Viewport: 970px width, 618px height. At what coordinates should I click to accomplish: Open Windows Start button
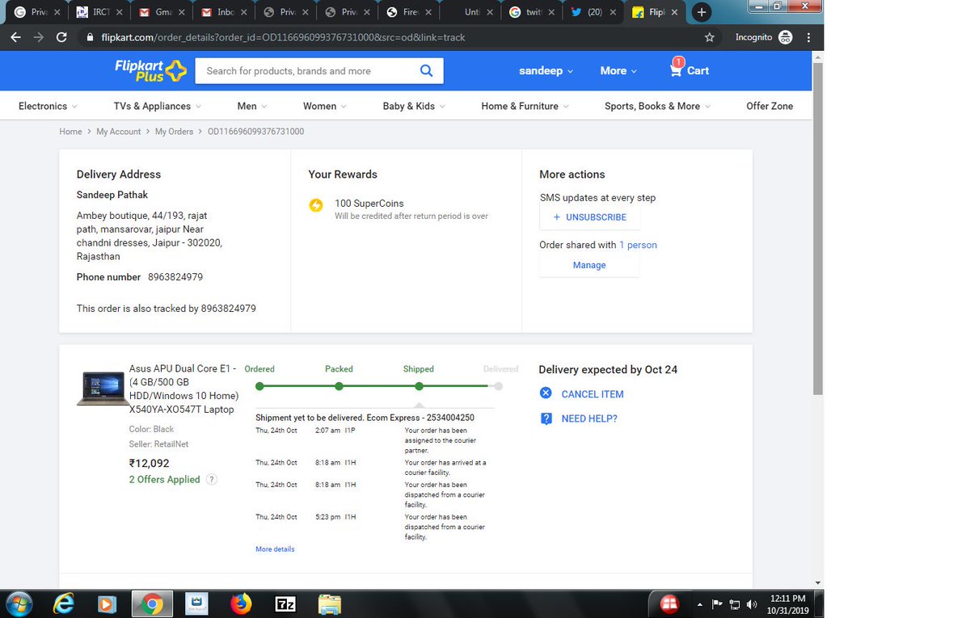pyautogui.click(x=19, y=603)
